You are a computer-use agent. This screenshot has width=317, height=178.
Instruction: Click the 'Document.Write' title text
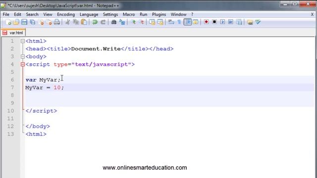(96, 49)
